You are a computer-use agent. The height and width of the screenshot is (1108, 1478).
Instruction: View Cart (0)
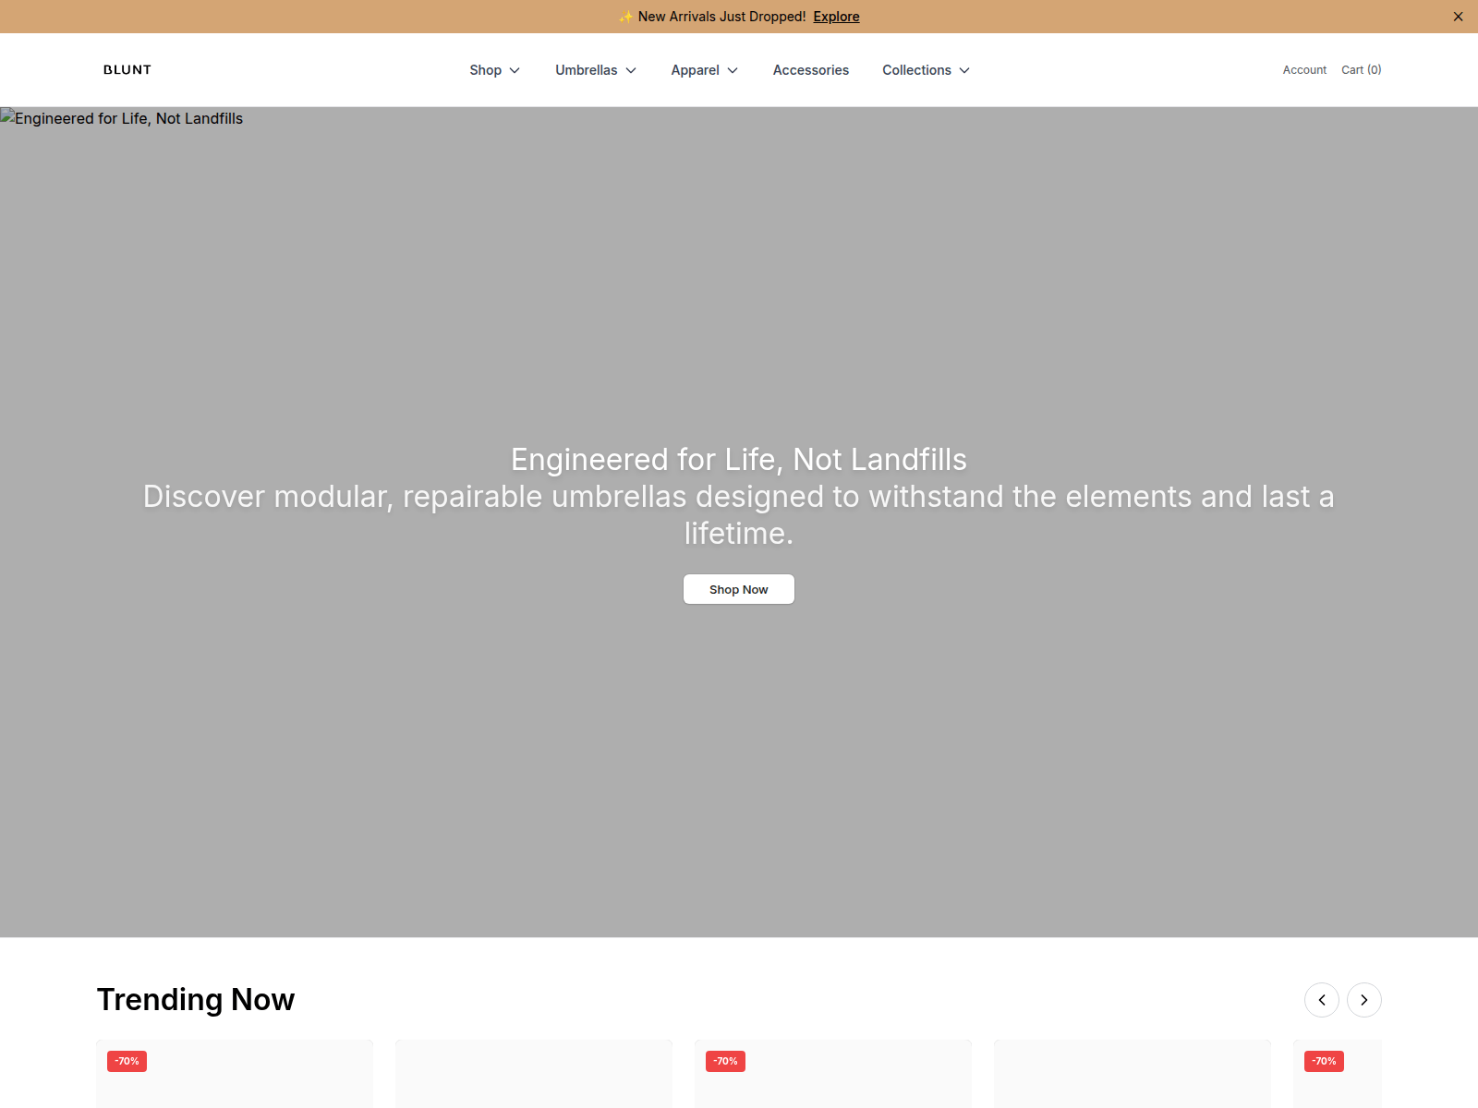(x=1362, y=70)
